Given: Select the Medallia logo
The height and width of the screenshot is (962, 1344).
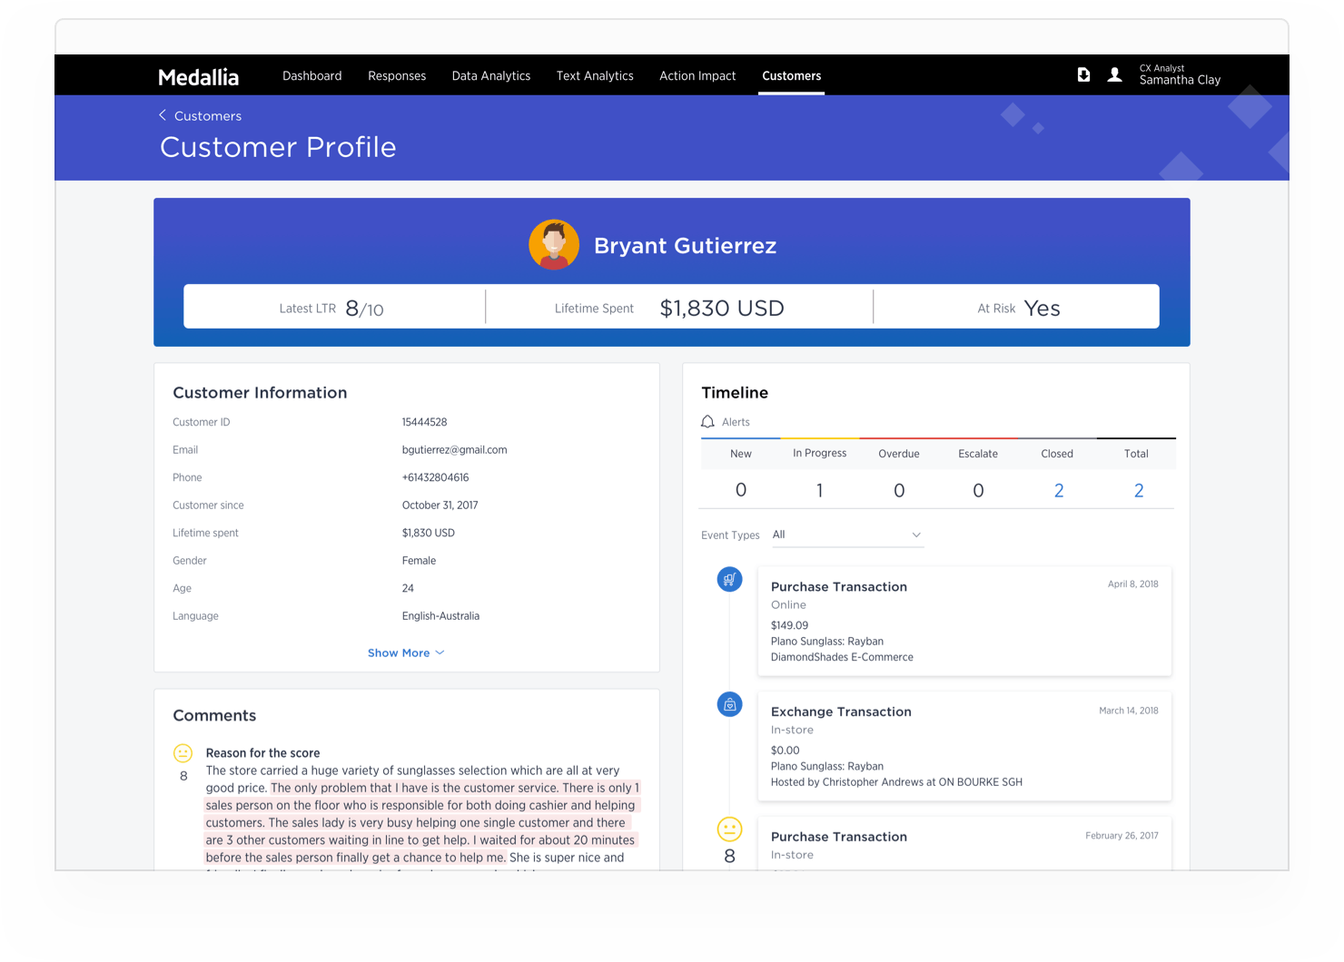Looking at the screenshot, I should tap(198, 77).
